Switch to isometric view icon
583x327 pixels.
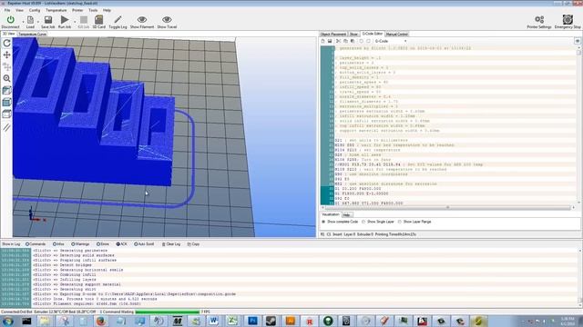[6, 91]
